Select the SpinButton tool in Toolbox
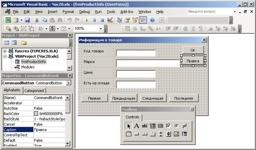 pyautogui.click(x=169, y=134)
